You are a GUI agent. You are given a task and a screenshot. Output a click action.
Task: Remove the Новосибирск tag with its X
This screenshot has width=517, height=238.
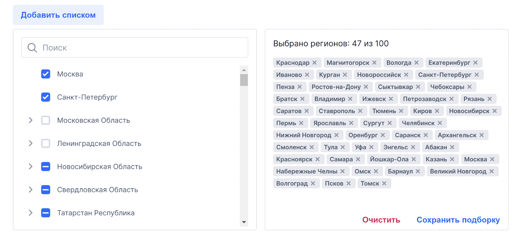[494, 111]
